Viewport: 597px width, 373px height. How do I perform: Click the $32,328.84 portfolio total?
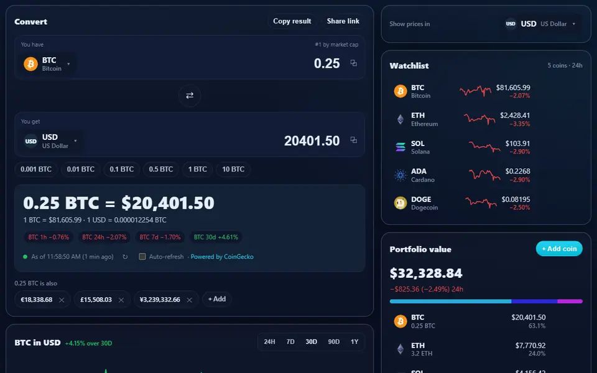[426, 274]
